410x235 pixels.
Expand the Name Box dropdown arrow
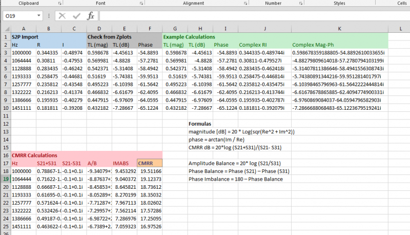39,16
